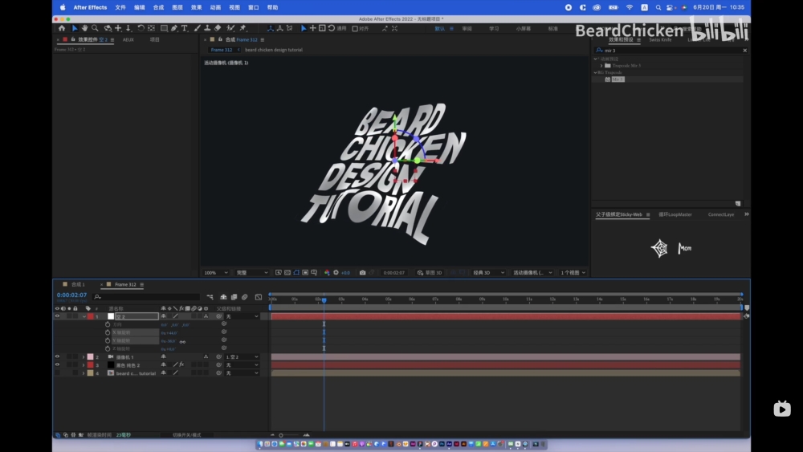This screenshot has width=803, height=452.
Task: Open the 1个视图 layout dropdown
Action: pos(573,273)
